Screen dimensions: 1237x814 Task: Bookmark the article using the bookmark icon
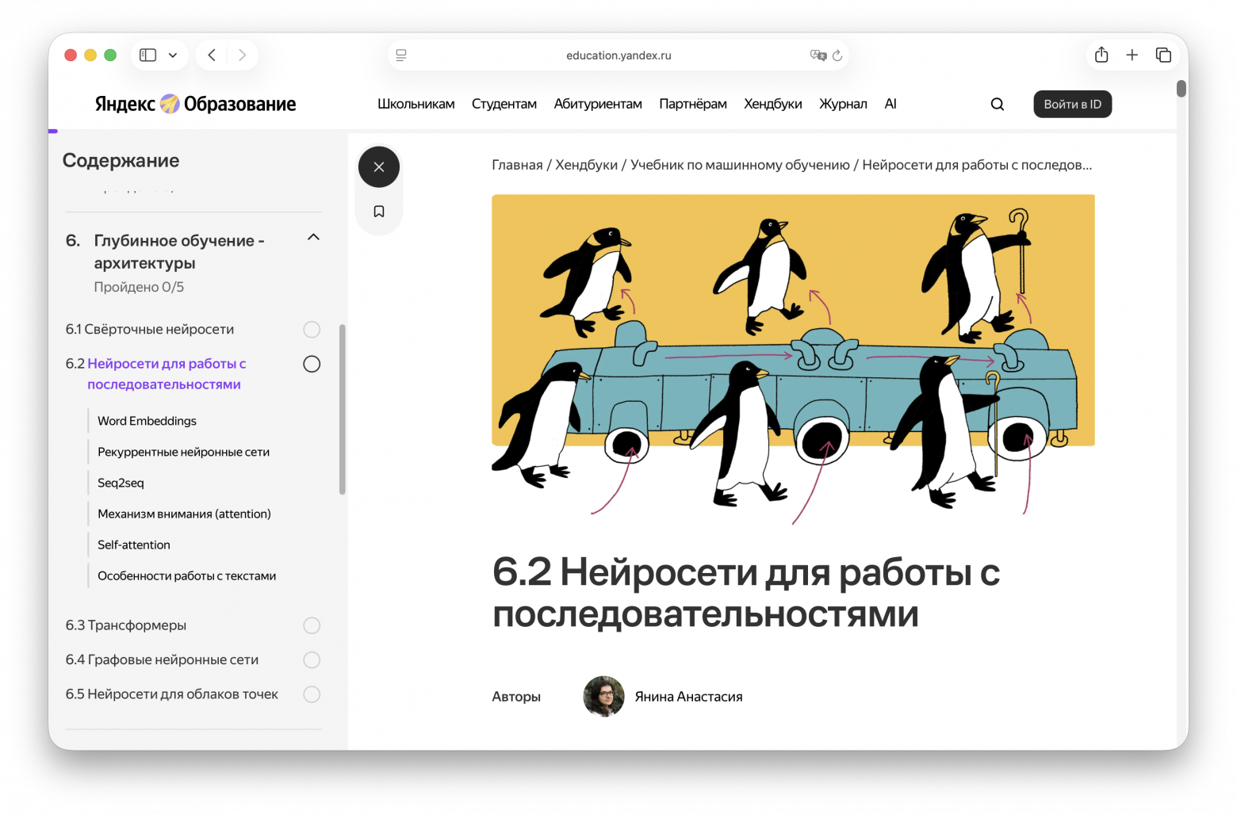[x=378, y=211]
